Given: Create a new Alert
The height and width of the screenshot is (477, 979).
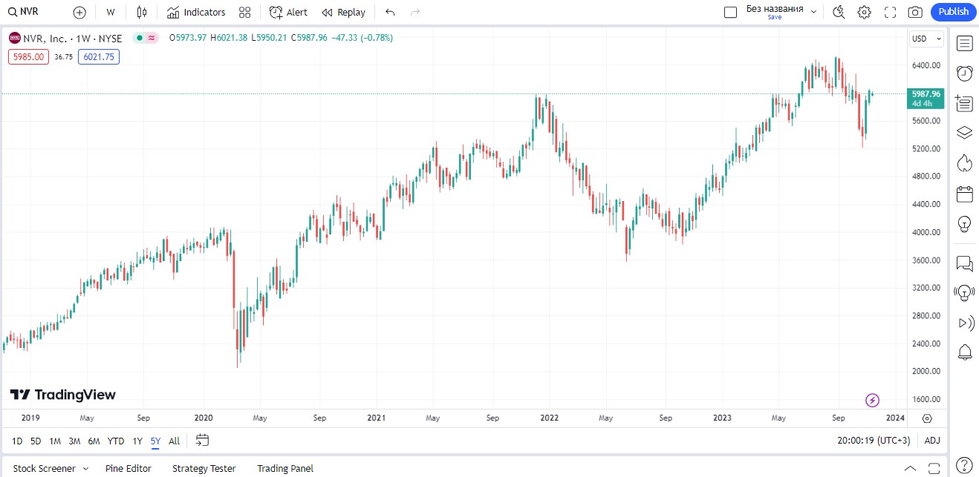Looking at the screenshot, I should [x=289, y=12].
